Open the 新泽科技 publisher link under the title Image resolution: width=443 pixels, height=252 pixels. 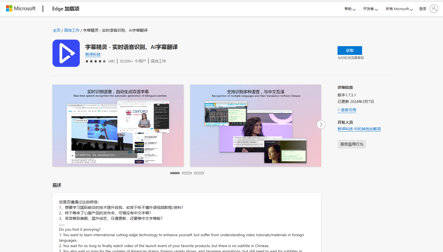[x=93, y=55]
